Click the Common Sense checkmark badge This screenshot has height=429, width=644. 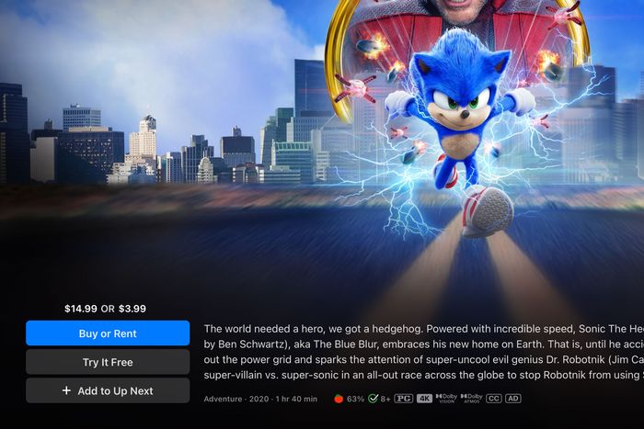[373, 399]
